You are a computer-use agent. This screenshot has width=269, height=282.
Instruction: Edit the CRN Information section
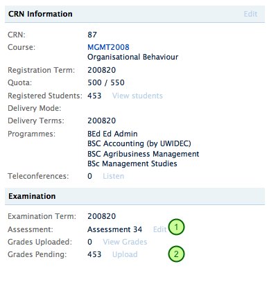pos(250,14)
